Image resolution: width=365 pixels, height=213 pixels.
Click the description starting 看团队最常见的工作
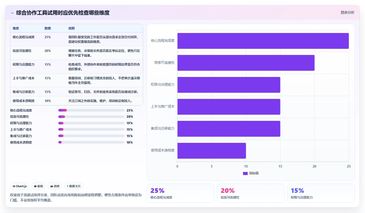pyautogui.click(x=104, y=40)
